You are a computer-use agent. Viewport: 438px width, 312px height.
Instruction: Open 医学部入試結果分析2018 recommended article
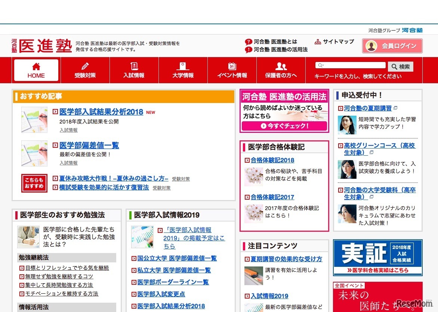101,112
